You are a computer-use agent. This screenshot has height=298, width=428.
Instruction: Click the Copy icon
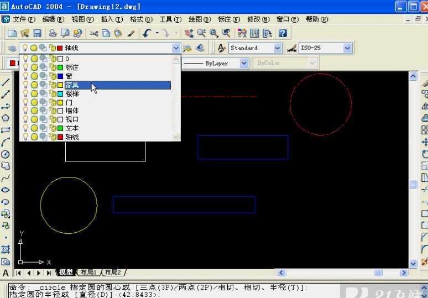106,33
